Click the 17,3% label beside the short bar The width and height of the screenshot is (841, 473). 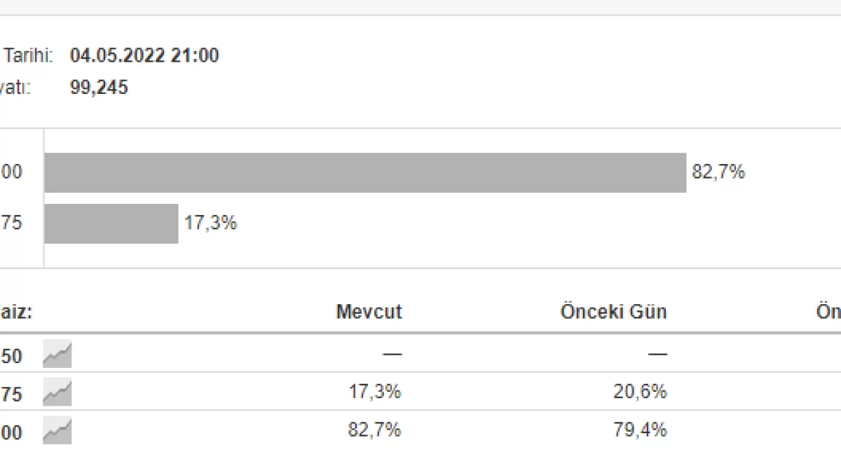210,224
